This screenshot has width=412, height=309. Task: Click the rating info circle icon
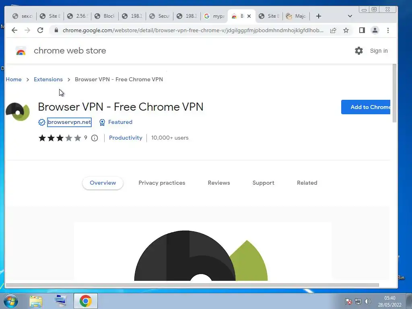pos(95,138)
